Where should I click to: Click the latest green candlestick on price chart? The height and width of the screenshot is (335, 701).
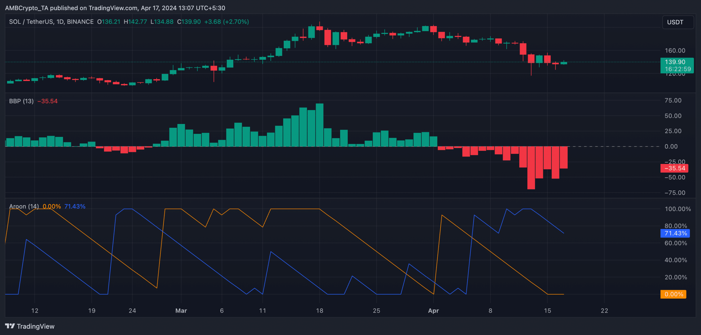(564, 63)
